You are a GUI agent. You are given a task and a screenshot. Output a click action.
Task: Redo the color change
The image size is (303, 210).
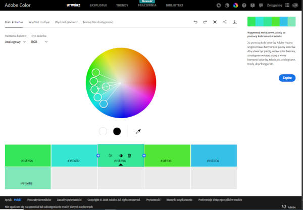205,22
